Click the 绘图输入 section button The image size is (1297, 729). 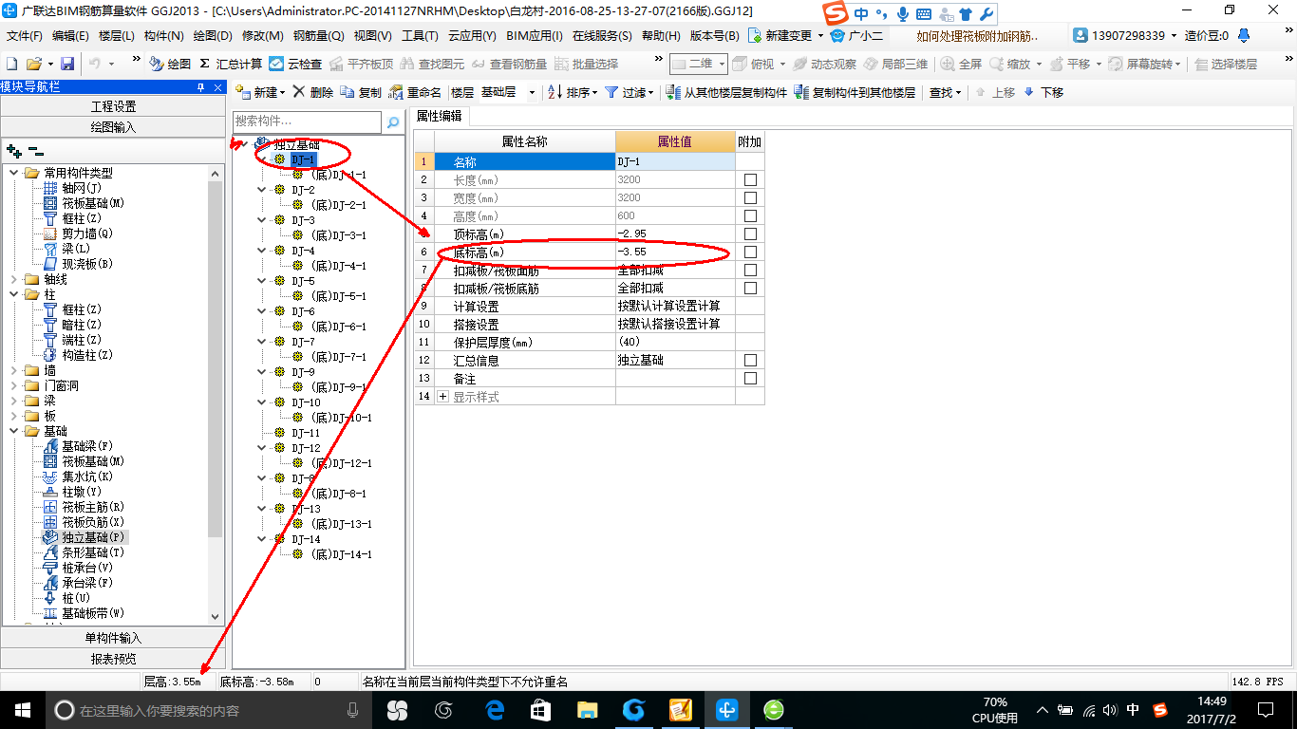[x=114, y=126]
